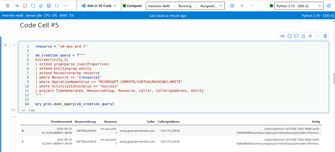Select the 02:16:56 timestamp in row 0
The width and height of the screenshot is (335, 152).
tap(57, 131)
